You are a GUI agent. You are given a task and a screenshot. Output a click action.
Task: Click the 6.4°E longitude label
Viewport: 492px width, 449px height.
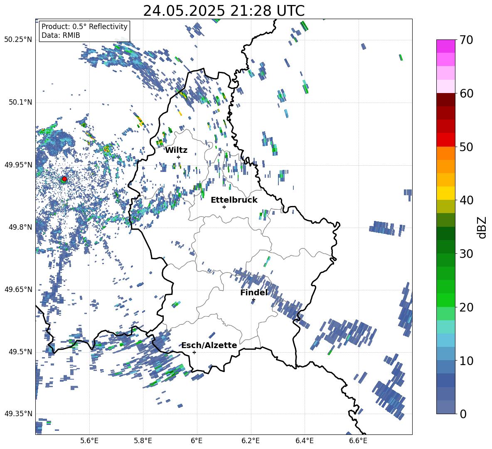[x=304, y=441]
